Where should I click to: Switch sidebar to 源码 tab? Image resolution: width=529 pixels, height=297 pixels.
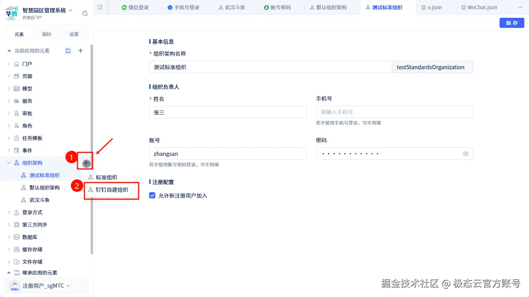46,34
